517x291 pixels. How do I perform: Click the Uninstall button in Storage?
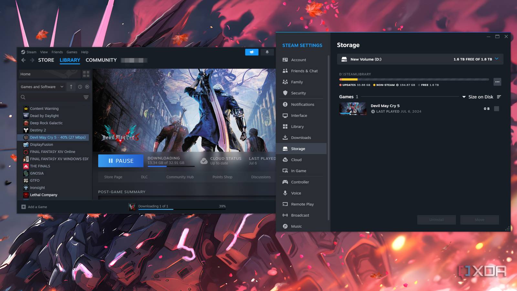click(437, 220)
